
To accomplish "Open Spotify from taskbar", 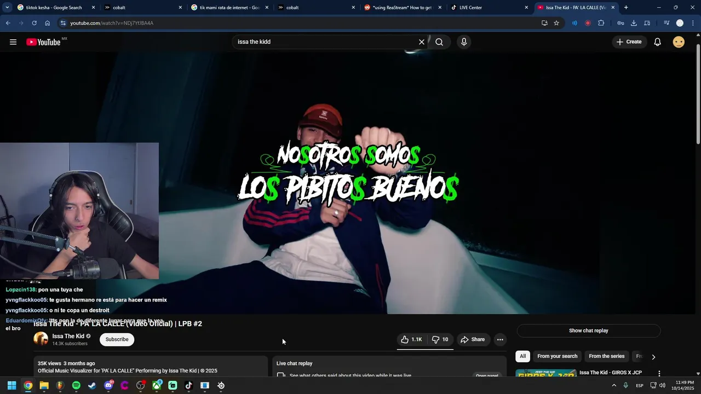I will [x=76, y=385].
